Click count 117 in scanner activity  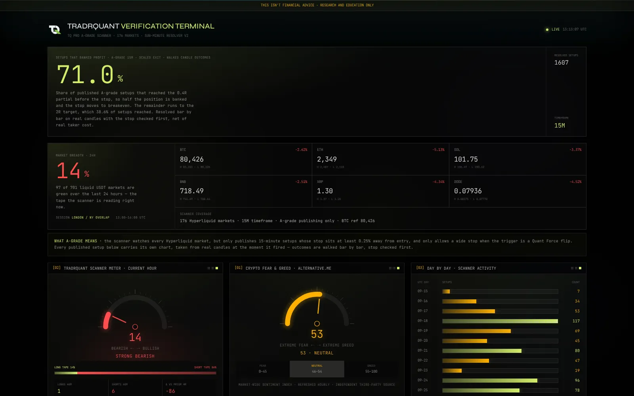(x=576, y=321)
